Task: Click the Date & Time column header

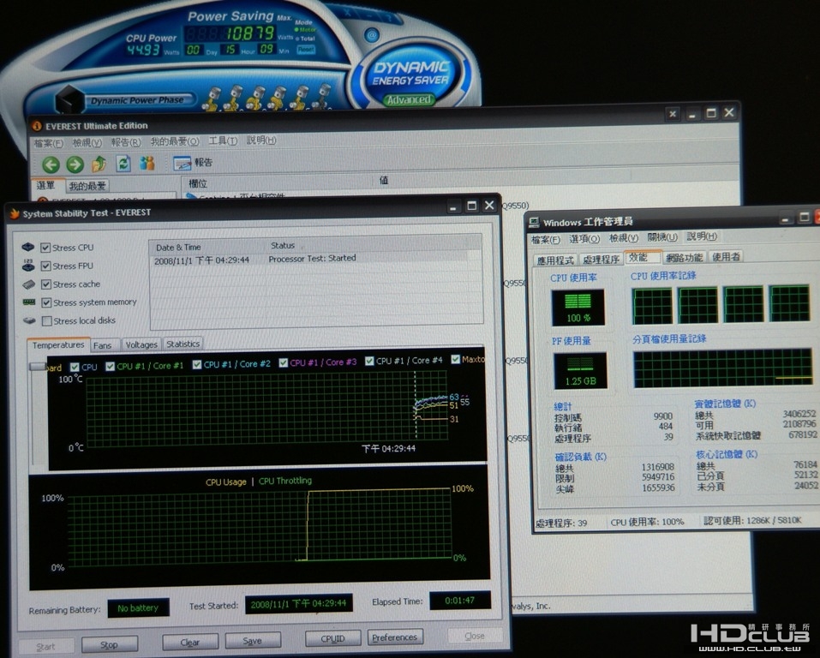Action: [207, 247]
